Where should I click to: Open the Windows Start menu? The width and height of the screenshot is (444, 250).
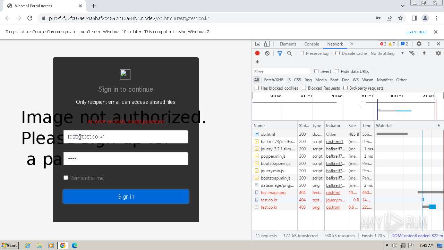[x=9, y=245]
